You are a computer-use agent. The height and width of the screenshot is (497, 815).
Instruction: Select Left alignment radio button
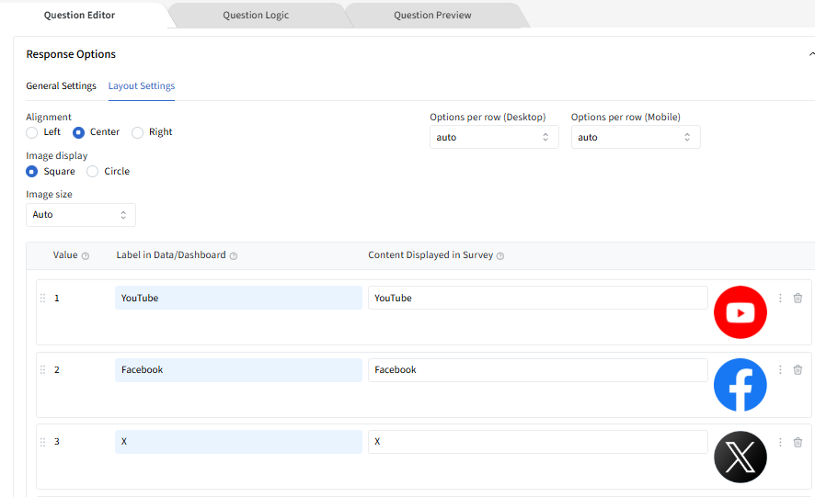(32, 132)
